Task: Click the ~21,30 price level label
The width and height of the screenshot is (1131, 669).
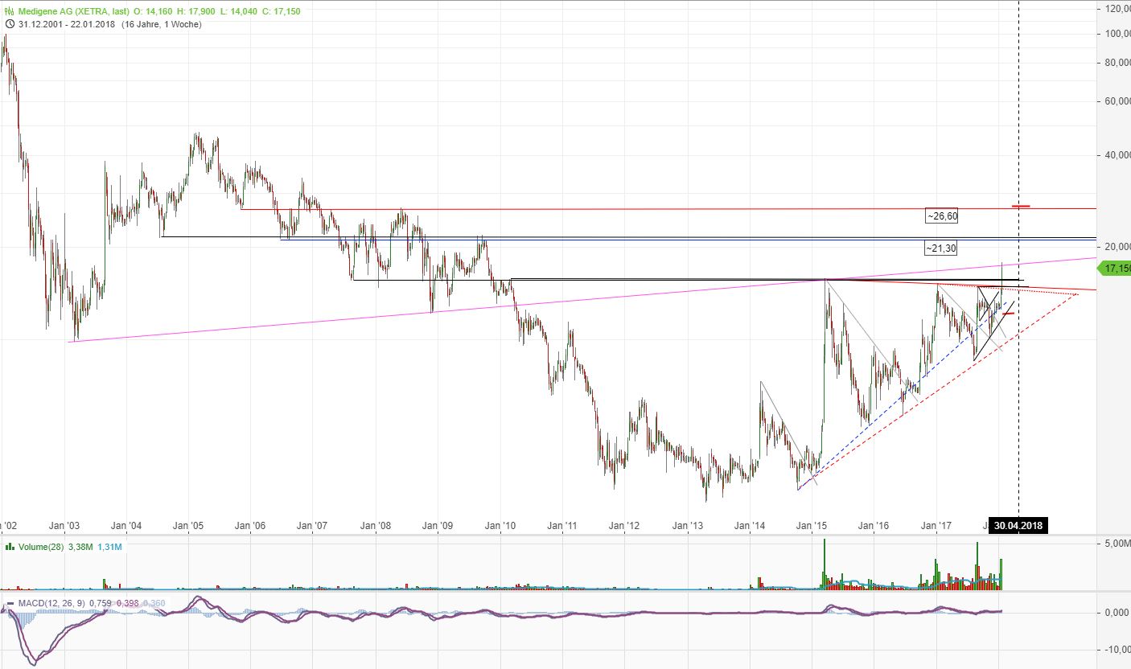Action: [x=940, y=248]
